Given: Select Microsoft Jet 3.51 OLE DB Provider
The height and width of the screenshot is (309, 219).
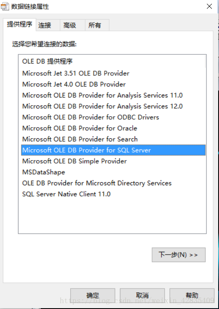Looking at the screenshot, I should 113,73.
